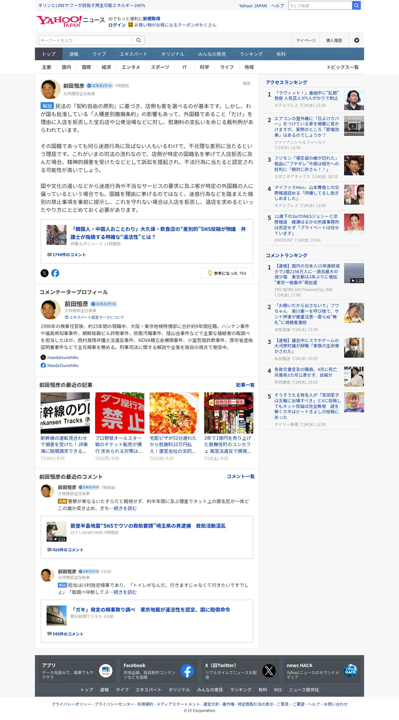This screenshot has height=720, width=399.
Task: Open the エキスパート tab
Action: (133, 54)
